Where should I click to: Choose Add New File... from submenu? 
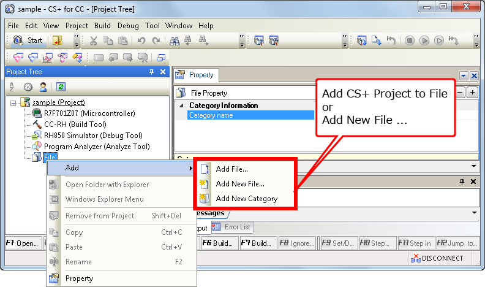(240, 184)
